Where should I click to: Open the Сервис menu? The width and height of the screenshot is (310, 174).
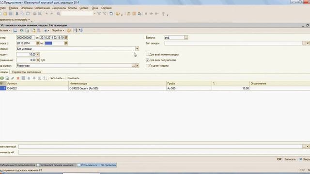click(x=84, y=8)
